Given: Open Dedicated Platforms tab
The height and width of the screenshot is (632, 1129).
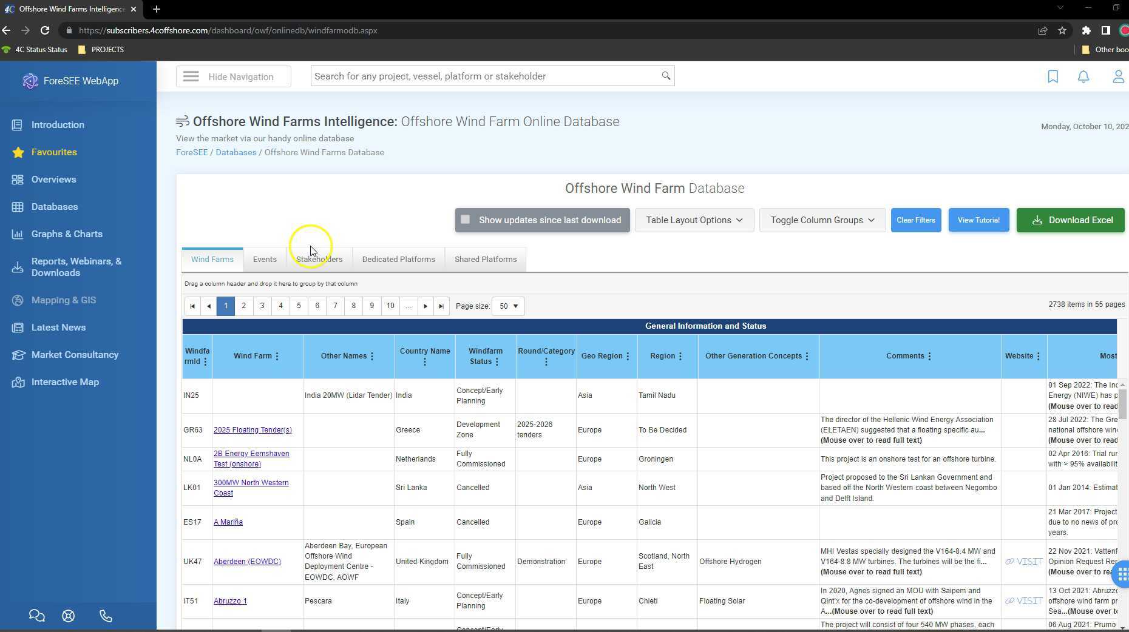Looking at the screenshot, I should (x=398, y=260).
